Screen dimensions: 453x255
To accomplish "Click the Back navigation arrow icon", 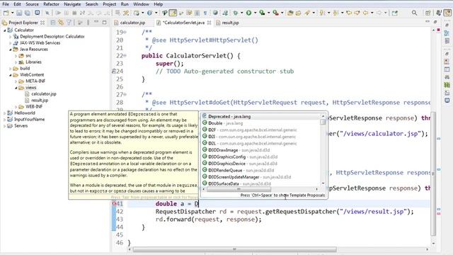I will [366, 13].
